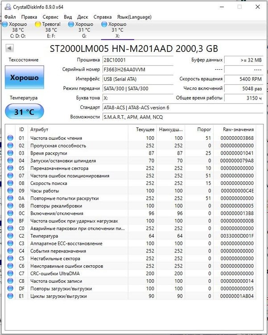
Task: Click the Число включений value 5048 раз
Action: coord(243,88)
